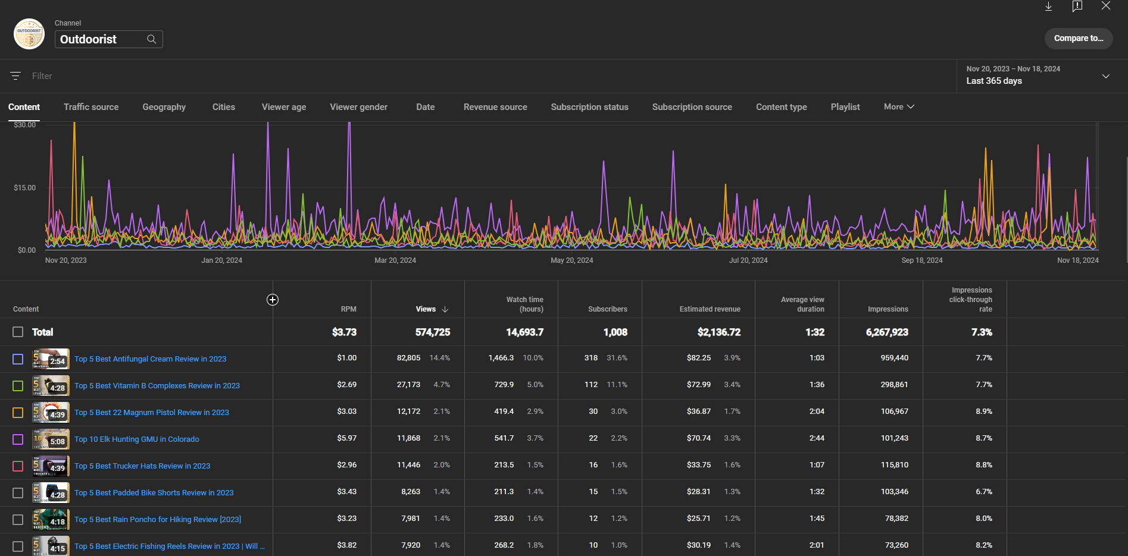Switch to the Traffic source tab
Screen dimensions: 1128x556
(x=91, y=107)
